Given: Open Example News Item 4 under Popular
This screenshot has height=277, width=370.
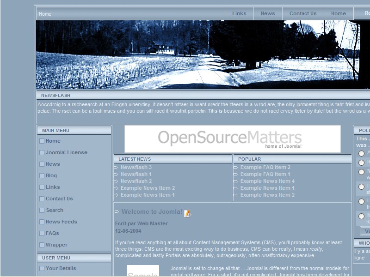Looking at the screenshot, I should (267, 181).
